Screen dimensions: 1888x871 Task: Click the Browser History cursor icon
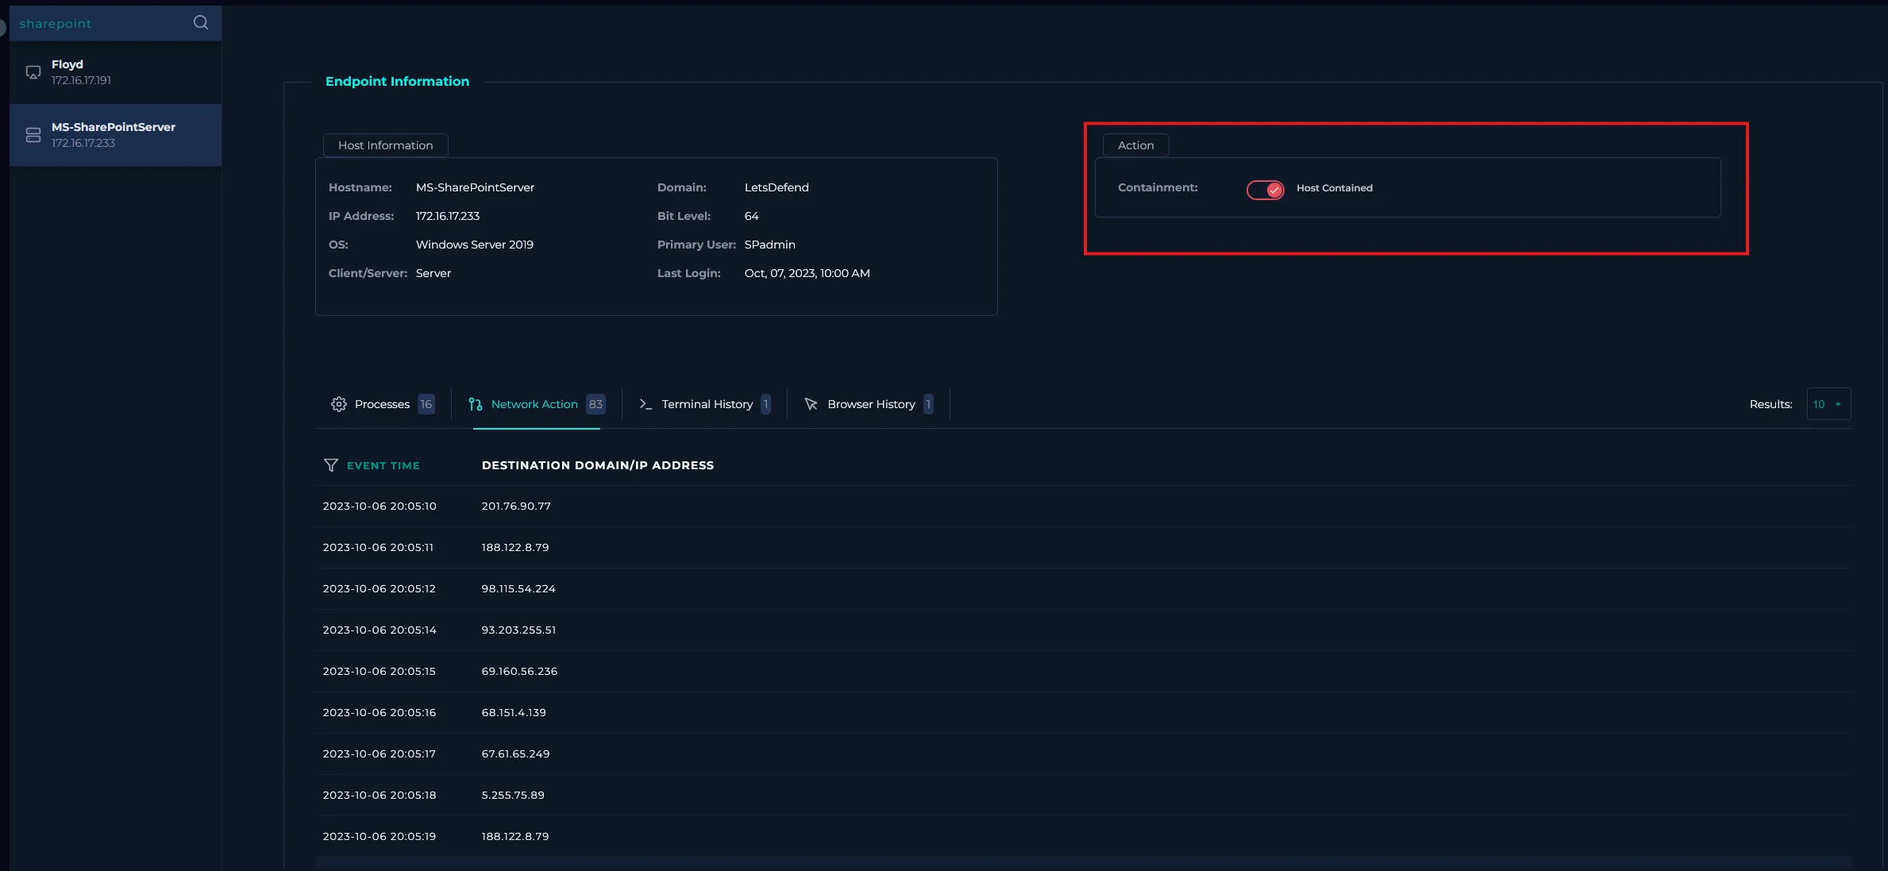tap(811, 404)
